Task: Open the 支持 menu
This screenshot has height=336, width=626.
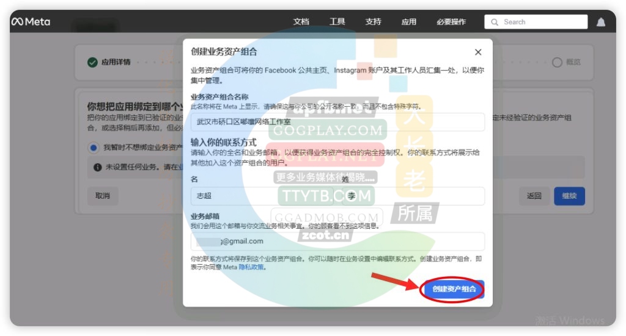Action: [373, 22]
